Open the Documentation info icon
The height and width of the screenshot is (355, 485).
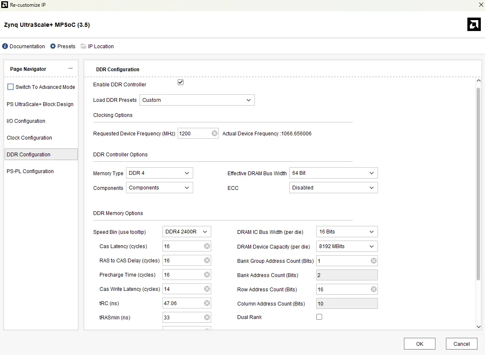(5, 46)
